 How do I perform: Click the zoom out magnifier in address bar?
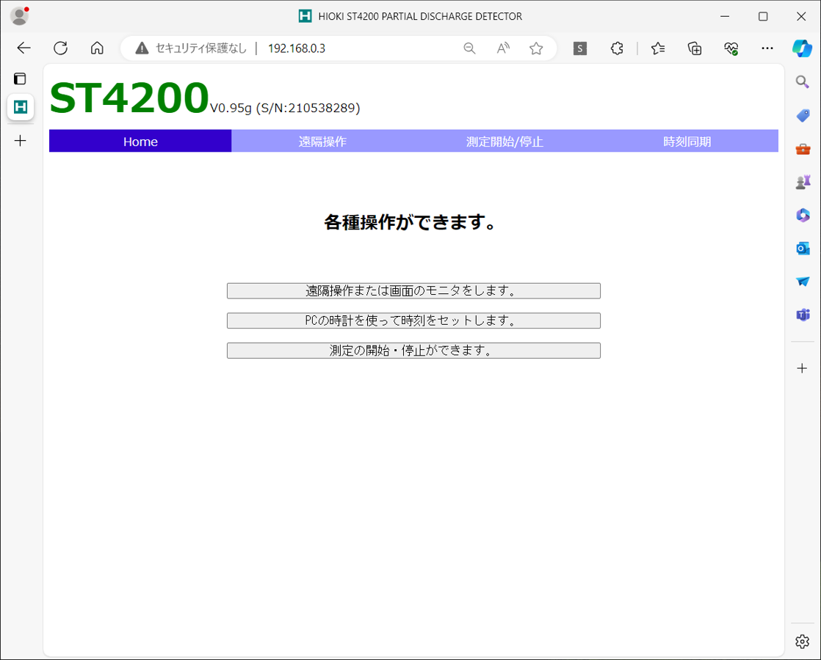click(x=470, y=48)
